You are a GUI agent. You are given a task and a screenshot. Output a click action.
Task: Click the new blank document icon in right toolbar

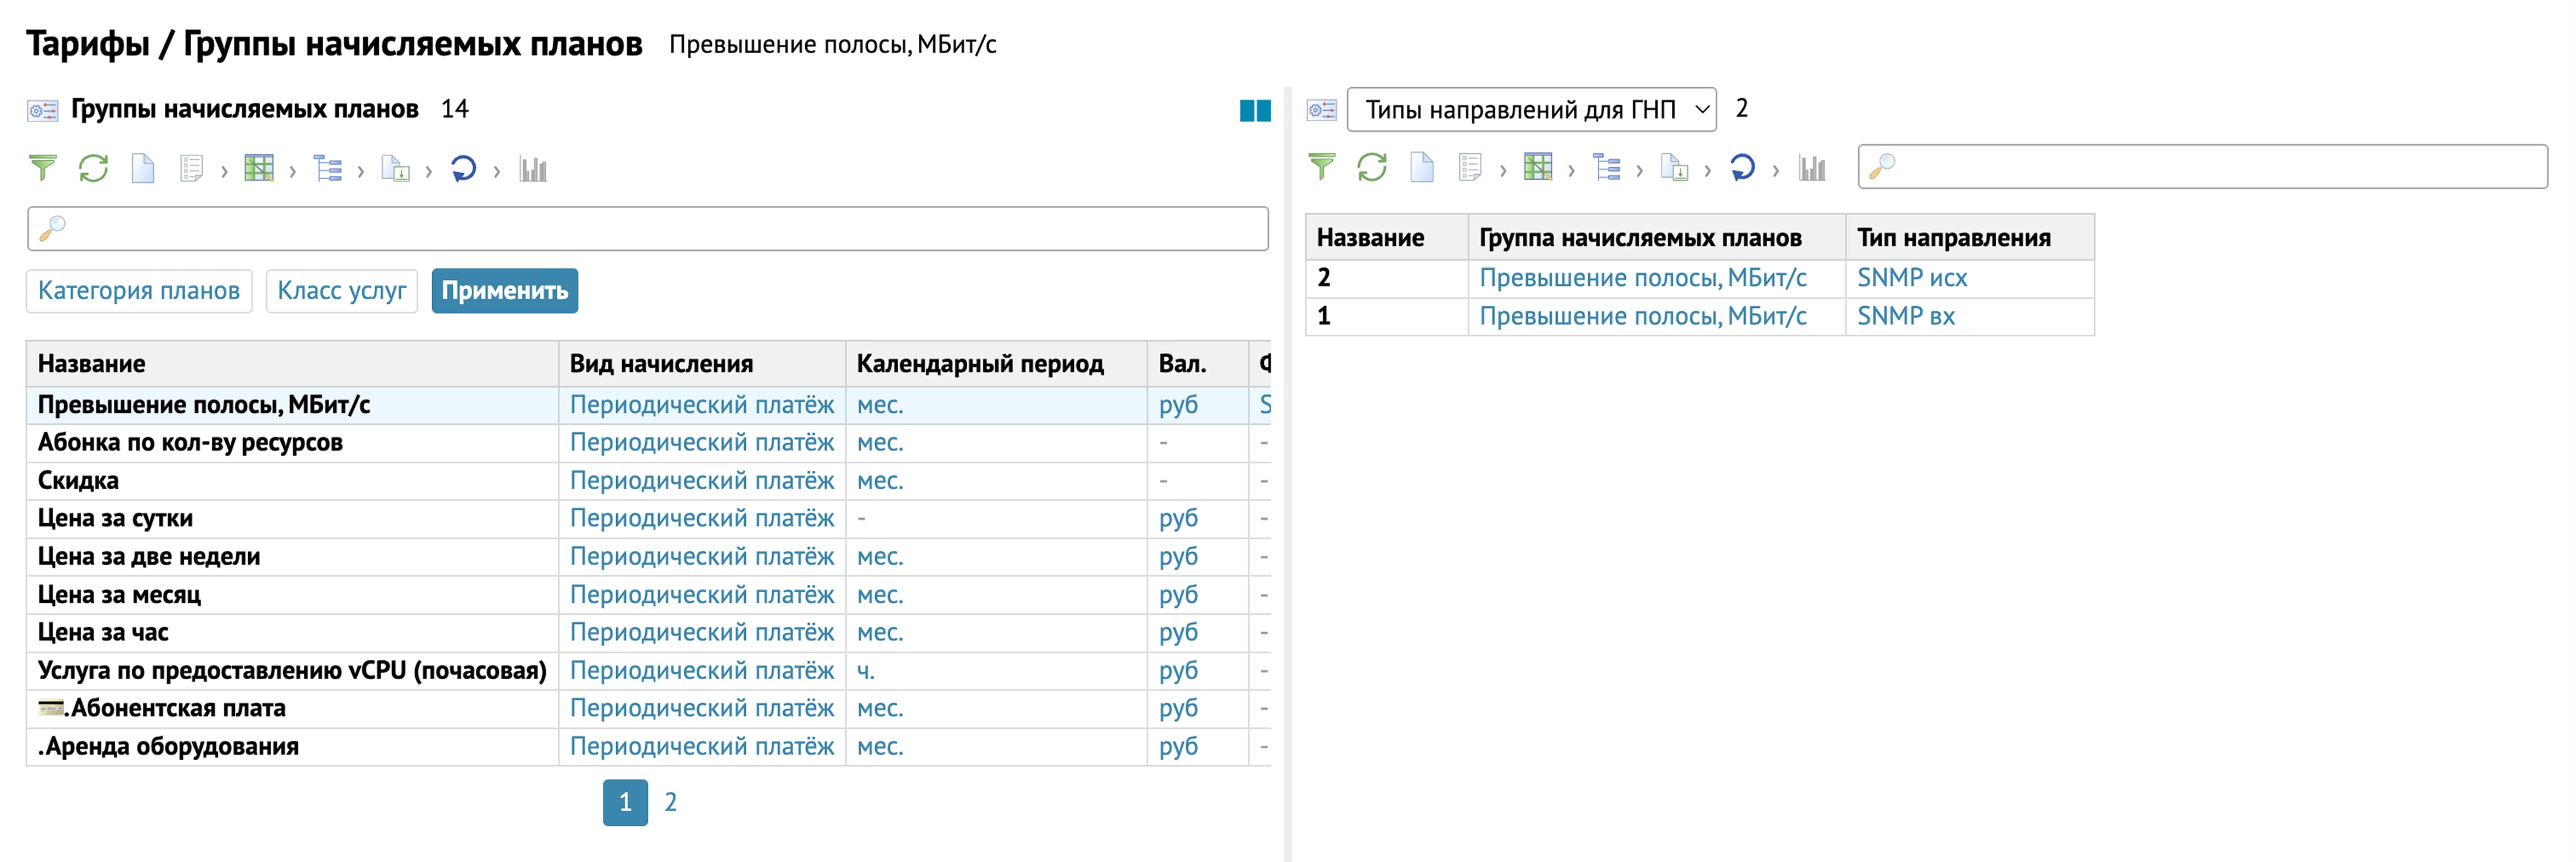tap(1421, 167)
